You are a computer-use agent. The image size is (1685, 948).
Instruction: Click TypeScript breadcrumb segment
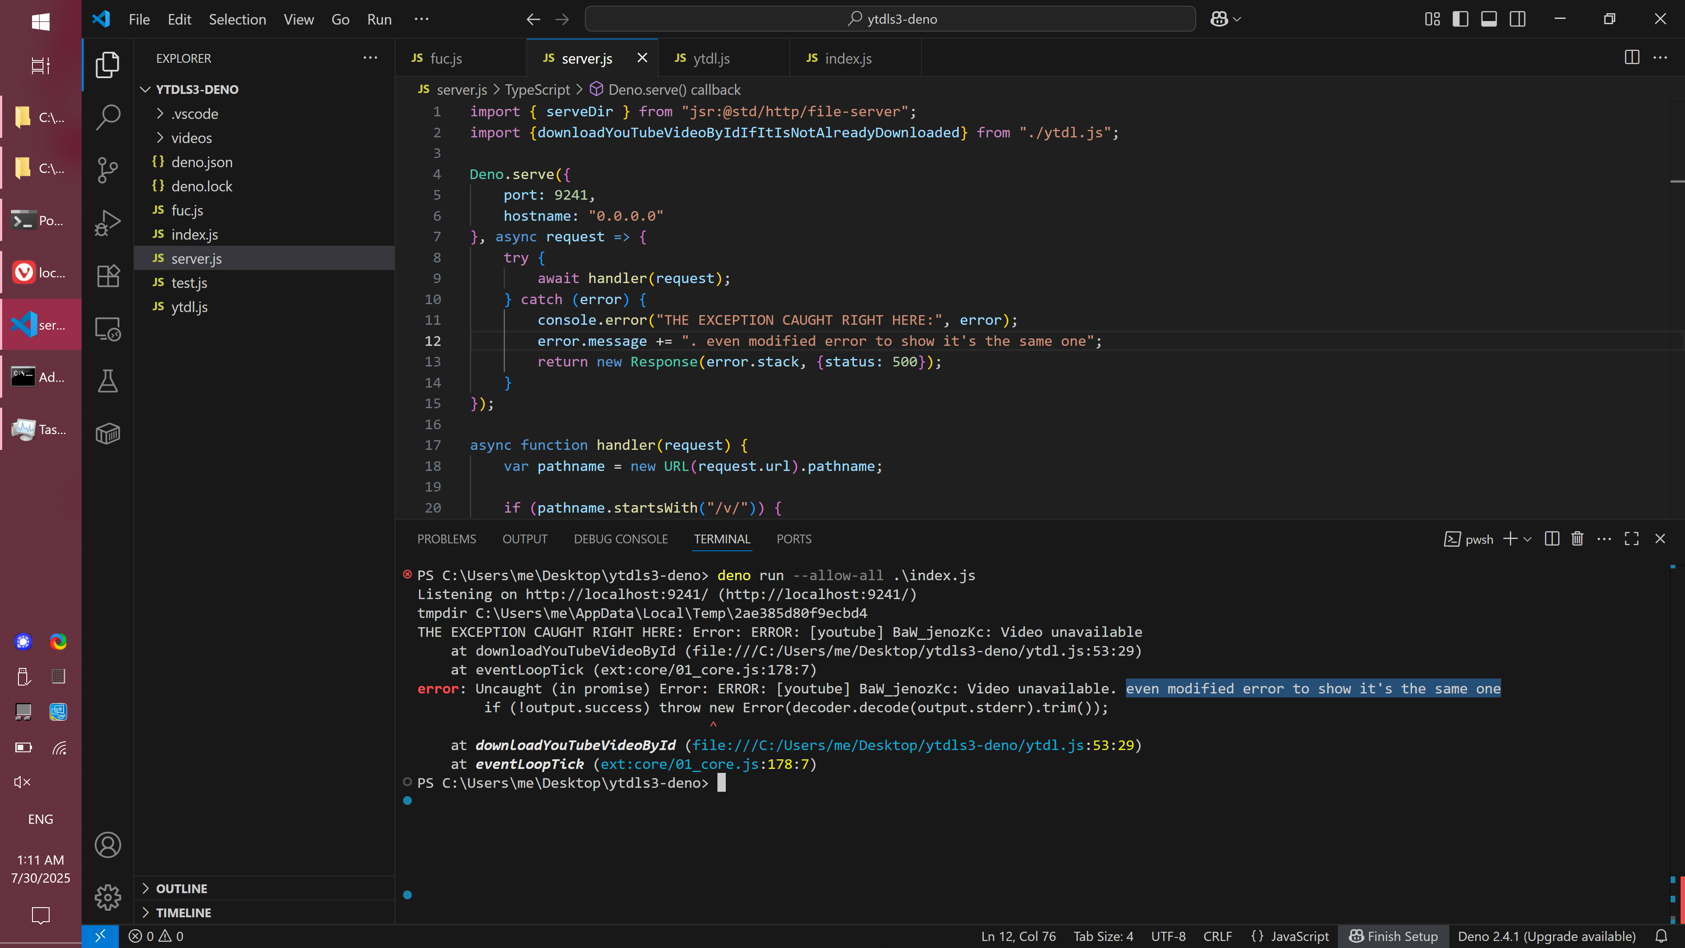[537, 89]
